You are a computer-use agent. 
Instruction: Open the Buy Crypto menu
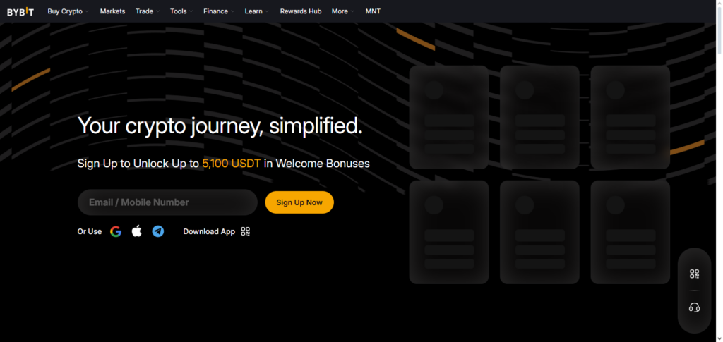coord(65,11)
